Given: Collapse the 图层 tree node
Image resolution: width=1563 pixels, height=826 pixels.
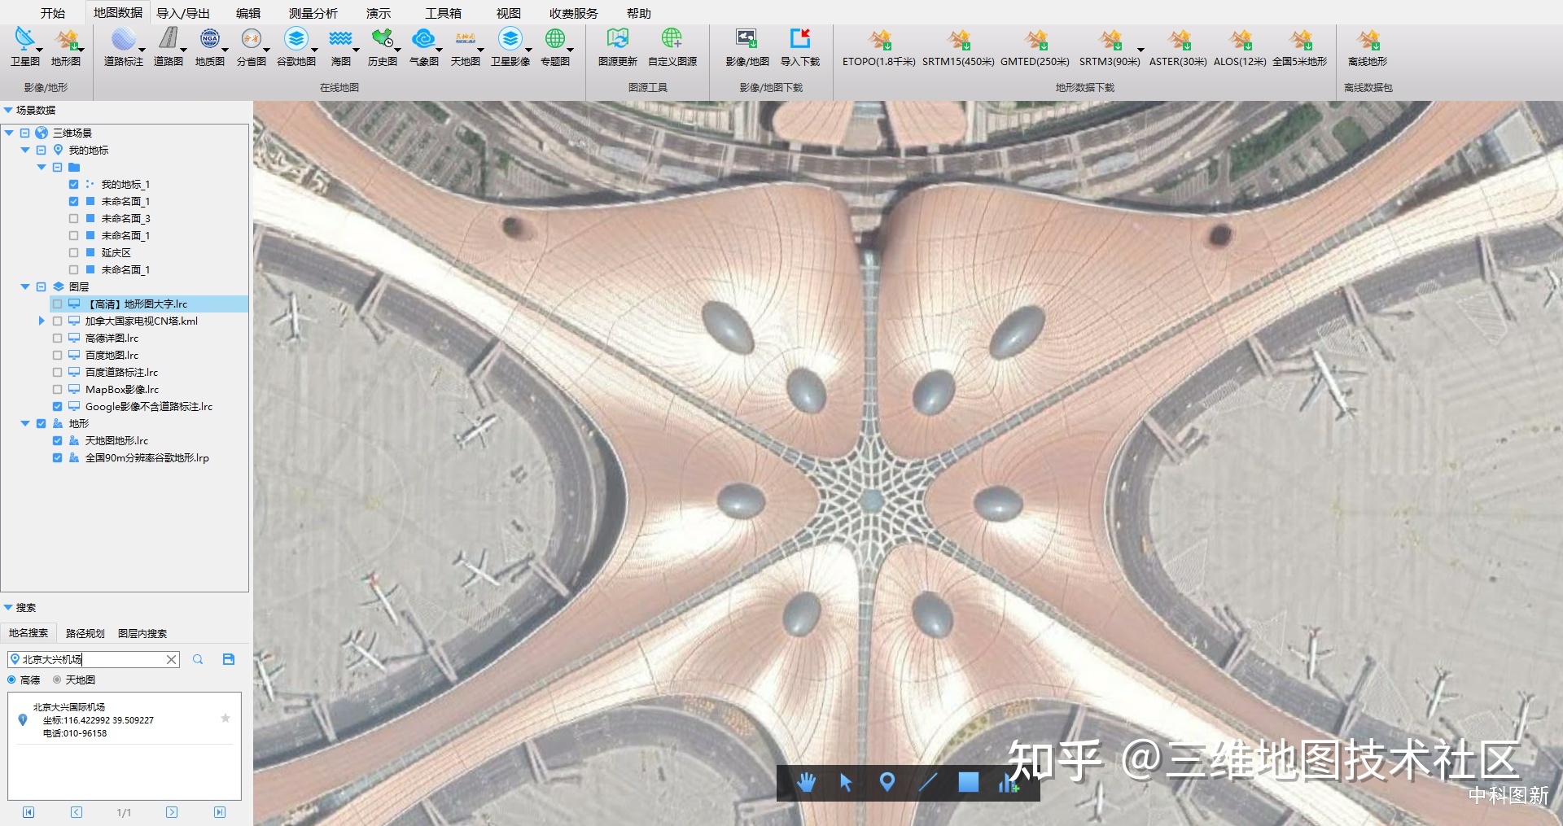Looking at the screenshot, I should click(x=25, y=287).
